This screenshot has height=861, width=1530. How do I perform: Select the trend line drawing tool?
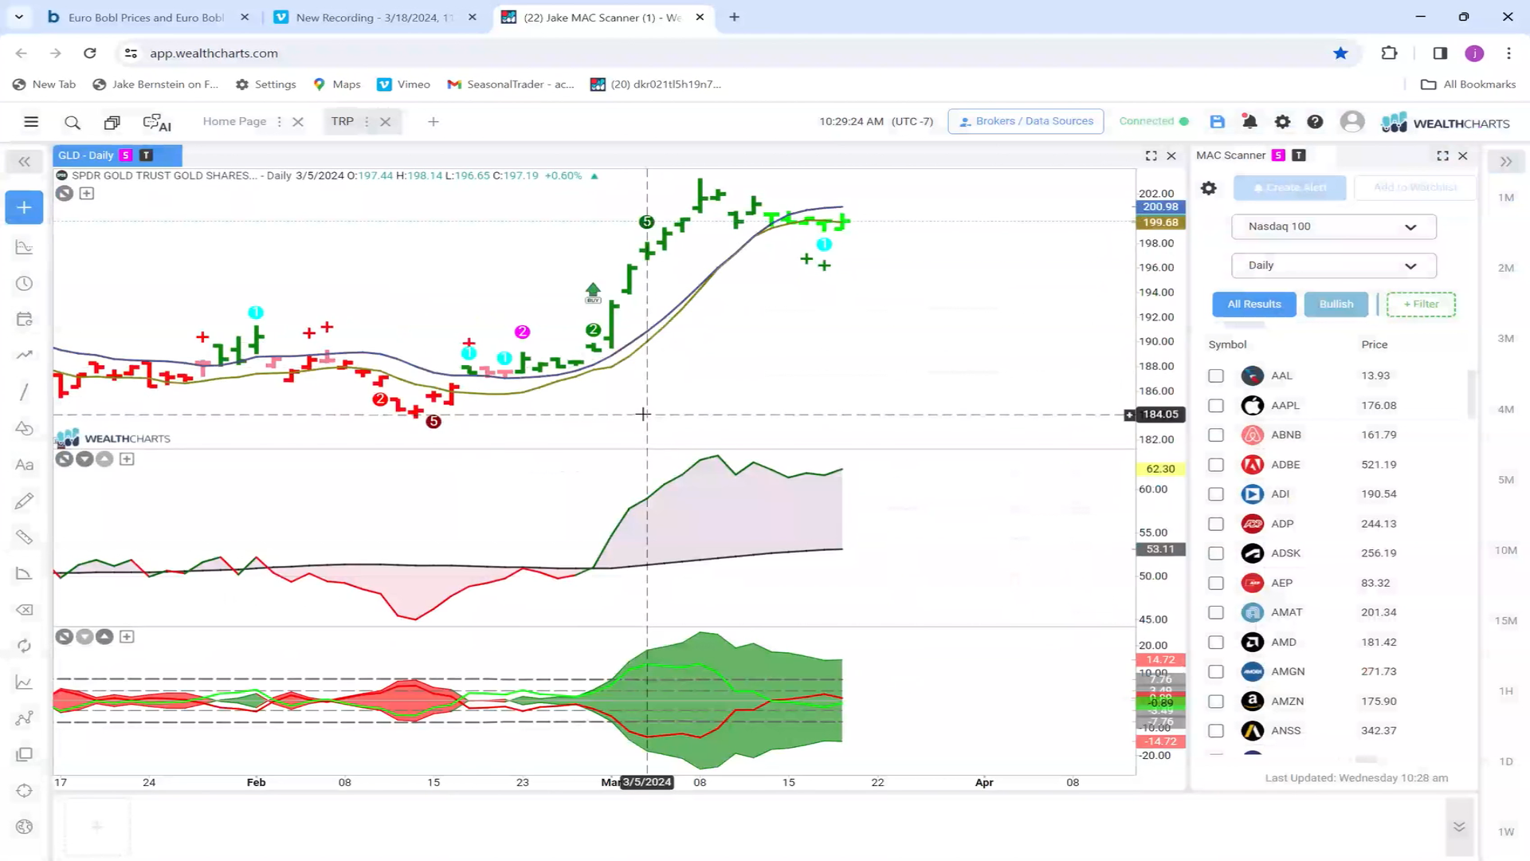24,391
